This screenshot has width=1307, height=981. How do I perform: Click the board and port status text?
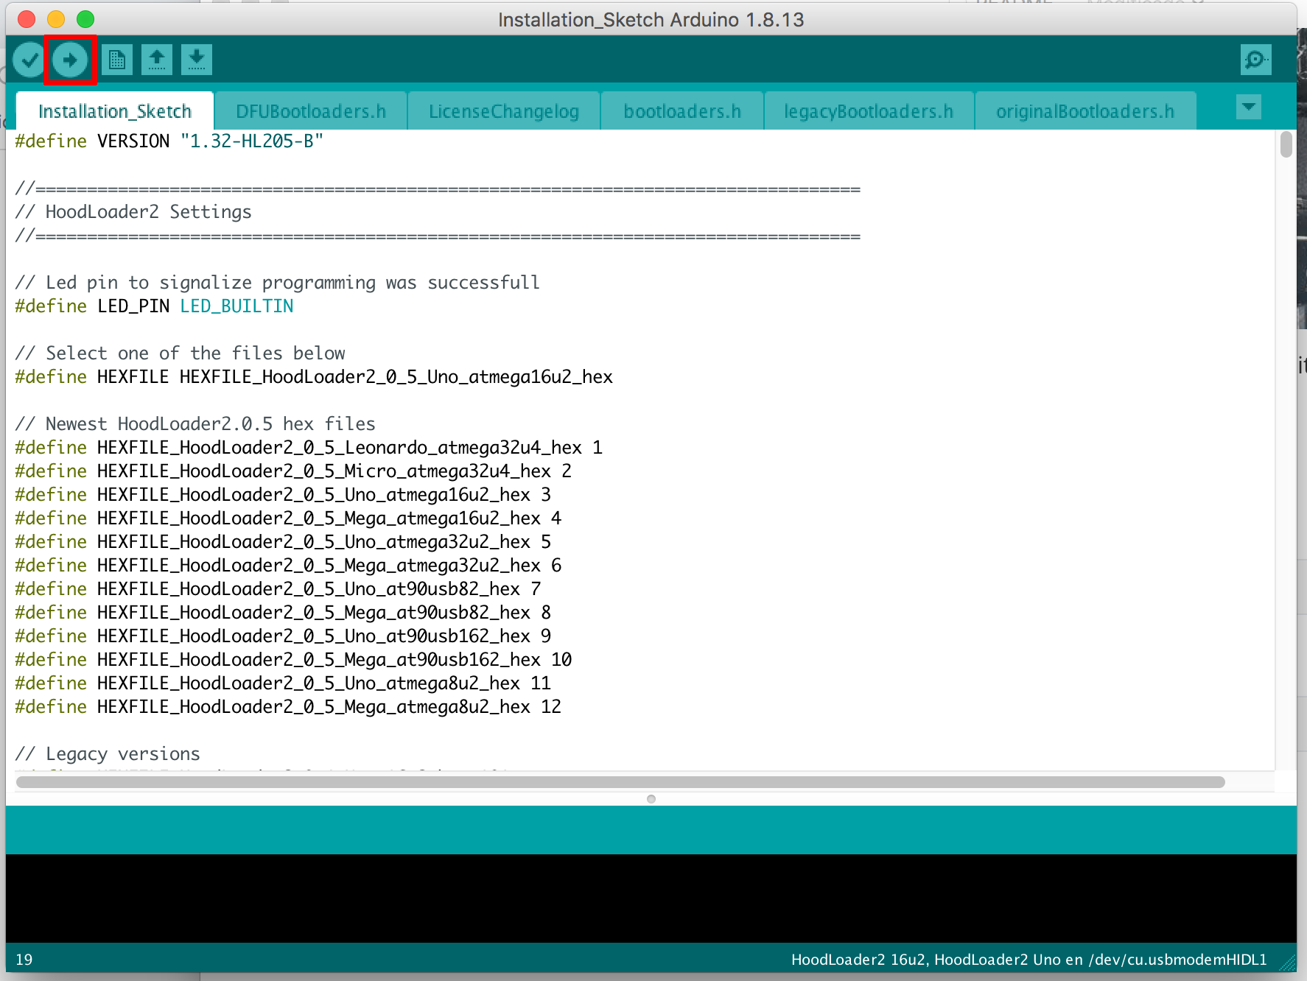click(x=1029, y=960)
